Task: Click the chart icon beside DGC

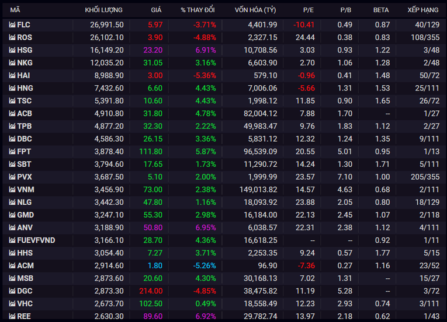Action: [x=12, y=291]
